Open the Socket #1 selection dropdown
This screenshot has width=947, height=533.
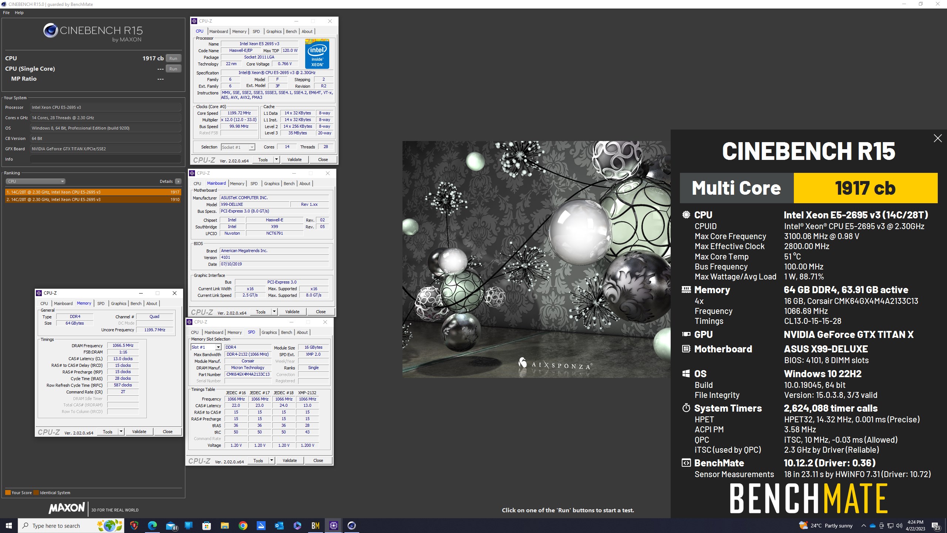pos(238,147)
